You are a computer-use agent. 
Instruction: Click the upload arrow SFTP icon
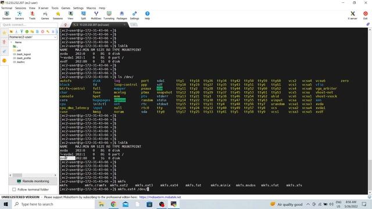click(22, 31)
